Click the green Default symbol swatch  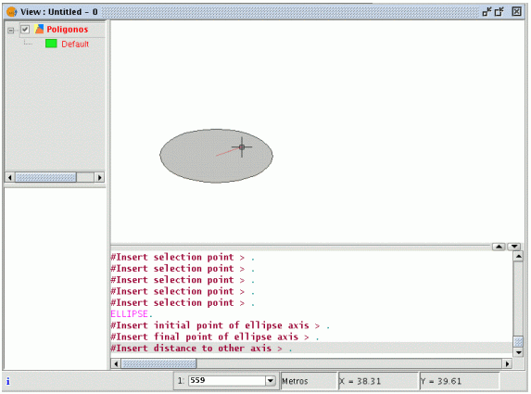pos(51,44)
